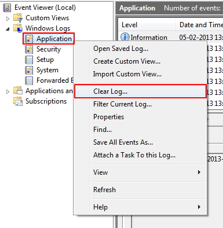Screen dimensions: 223x228
Task: Select the Windows Logs tree label
Action: point(48,28)
